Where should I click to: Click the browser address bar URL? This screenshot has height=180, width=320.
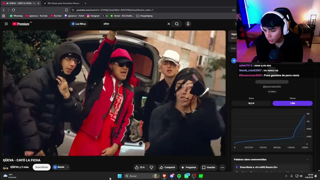coord(115,10)
